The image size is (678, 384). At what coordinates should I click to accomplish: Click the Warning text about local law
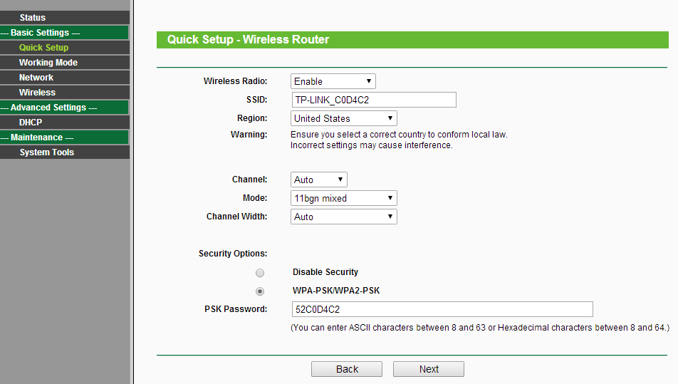pos(399,140)
